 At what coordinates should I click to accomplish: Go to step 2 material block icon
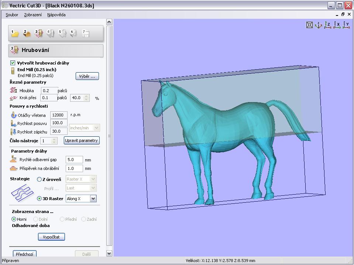coord(27,34)
